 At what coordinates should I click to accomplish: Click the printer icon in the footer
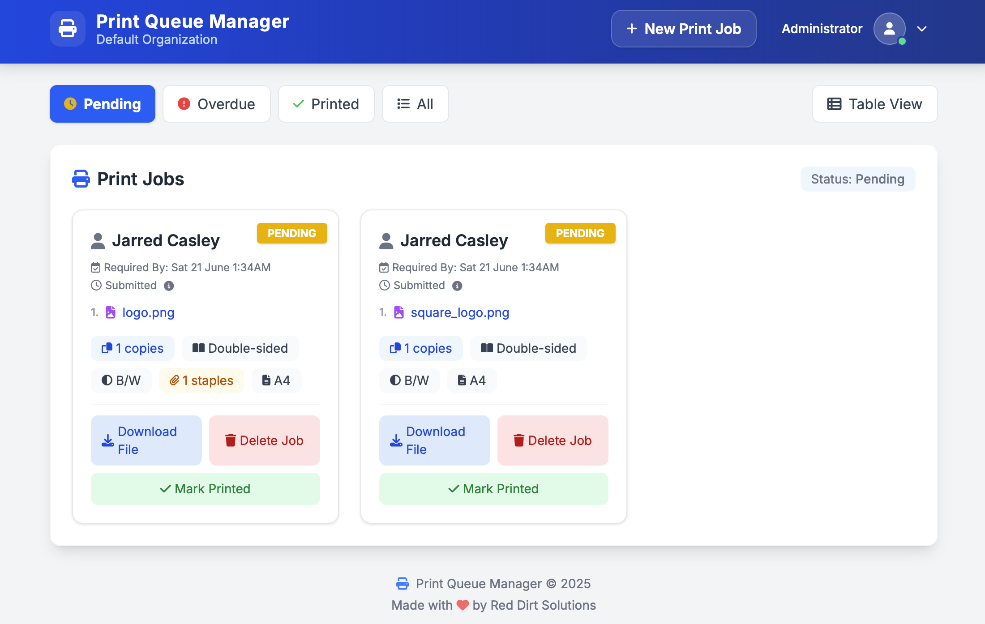403,584
